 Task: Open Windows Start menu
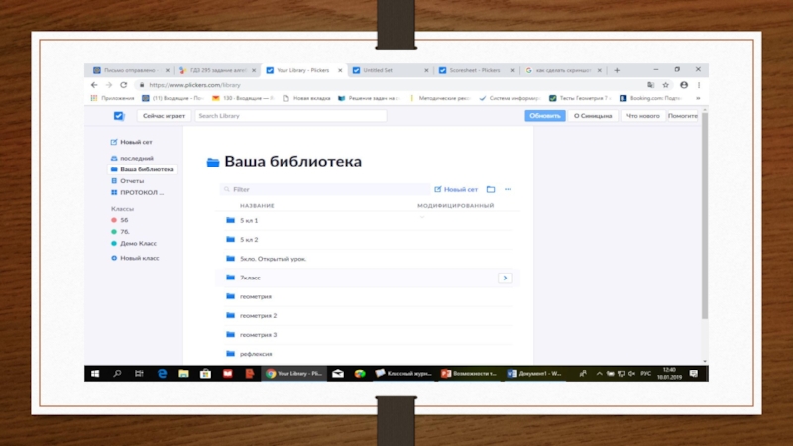[x=95, y=374]
